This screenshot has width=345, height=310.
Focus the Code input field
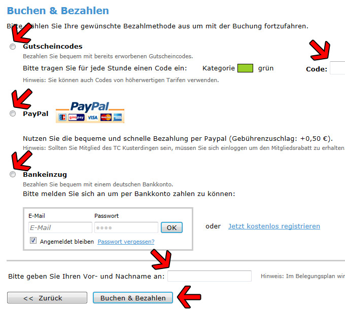[337, 68]
